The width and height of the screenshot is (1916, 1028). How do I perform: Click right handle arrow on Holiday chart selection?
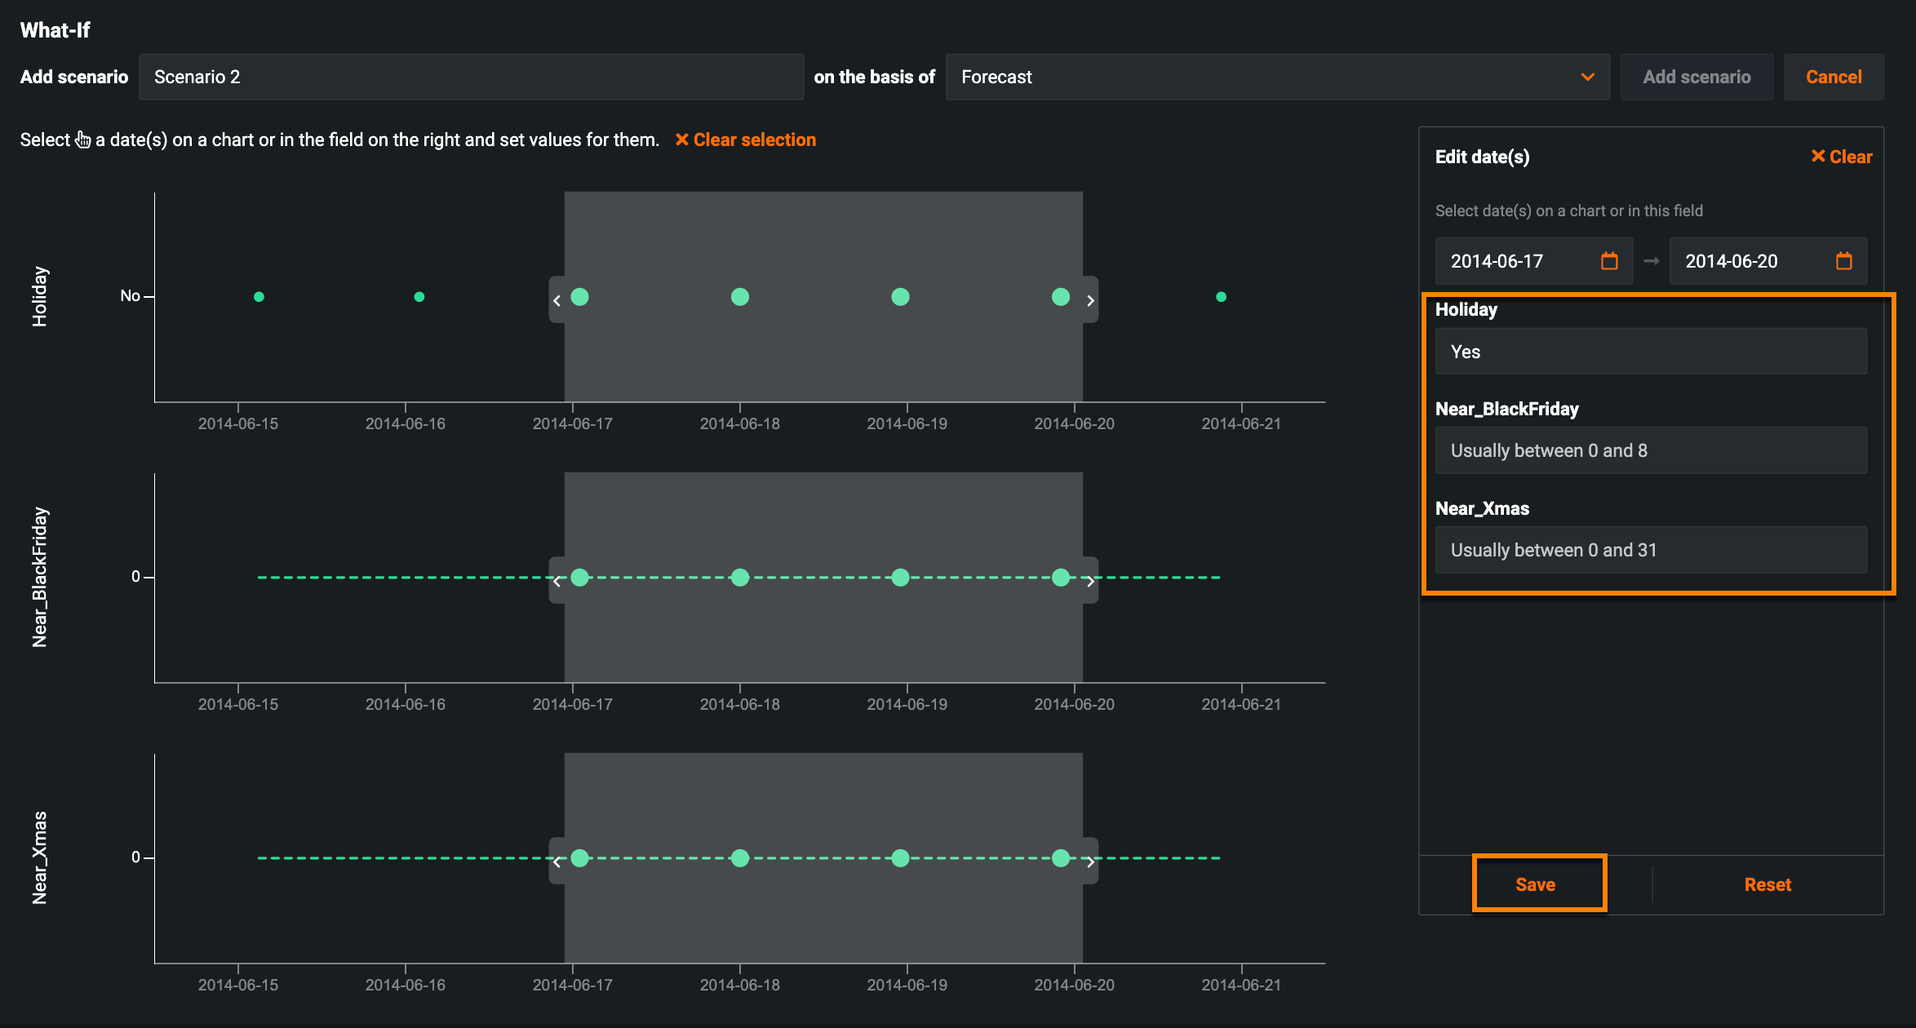[x=1090, y=300]
